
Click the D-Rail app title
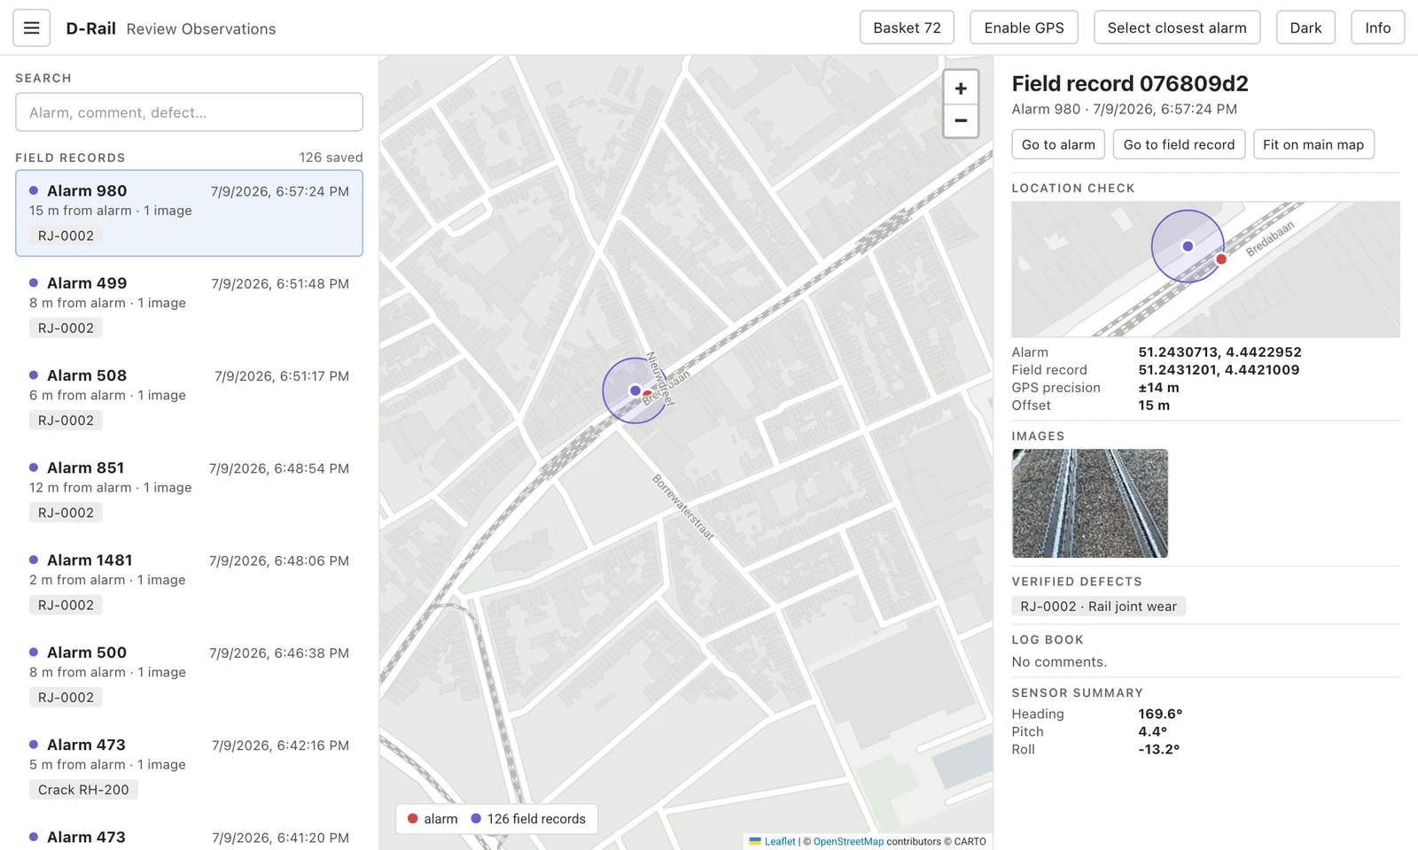coord(90,28)
